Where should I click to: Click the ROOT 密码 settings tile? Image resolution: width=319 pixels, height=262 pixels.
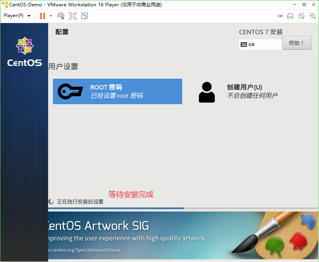(x=117, y=91)
